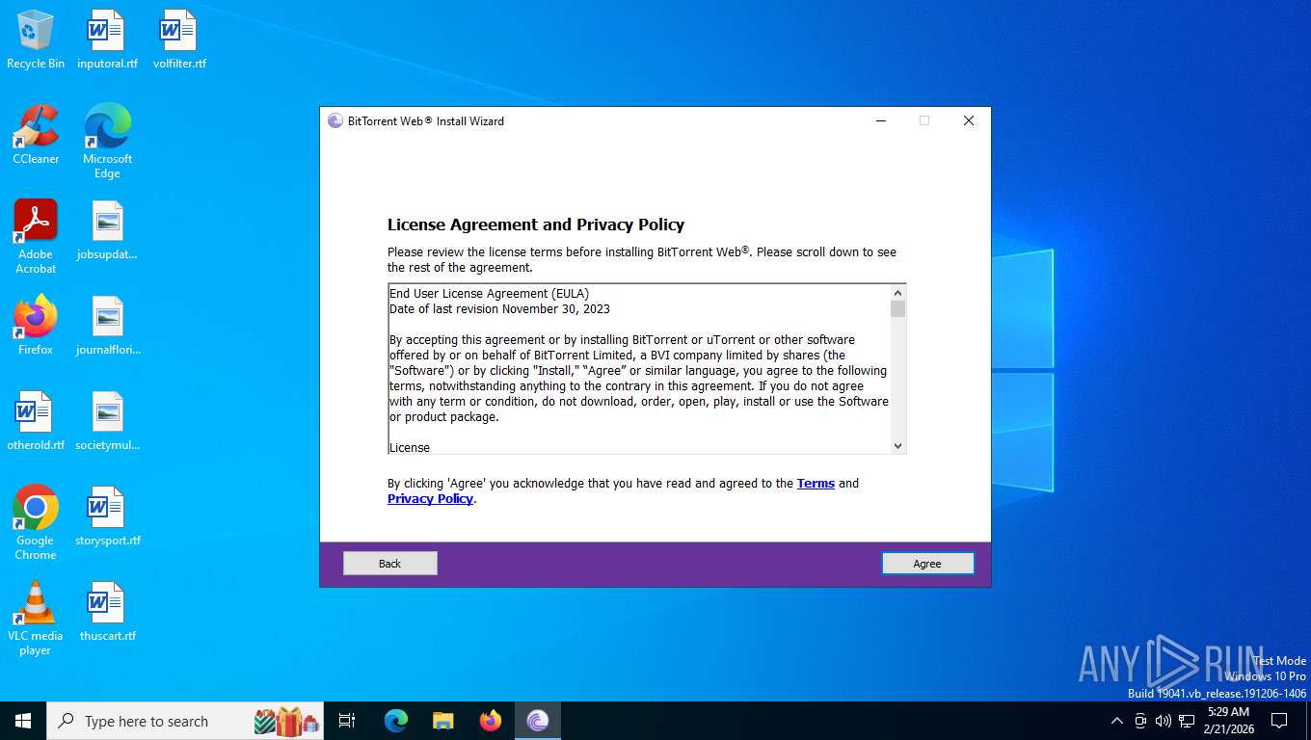
Task: Click the BitTorrent installer taskbar button
Action: click(538, 721)
